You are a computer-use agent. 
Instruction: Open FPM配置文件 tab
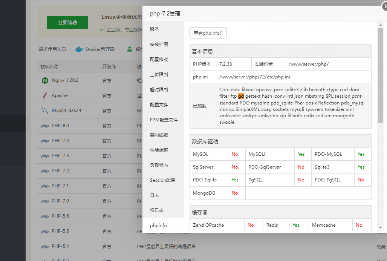[163, 120]
